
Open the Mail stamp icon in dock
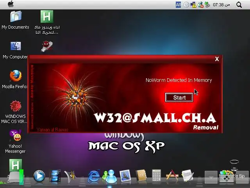[125, 176]
